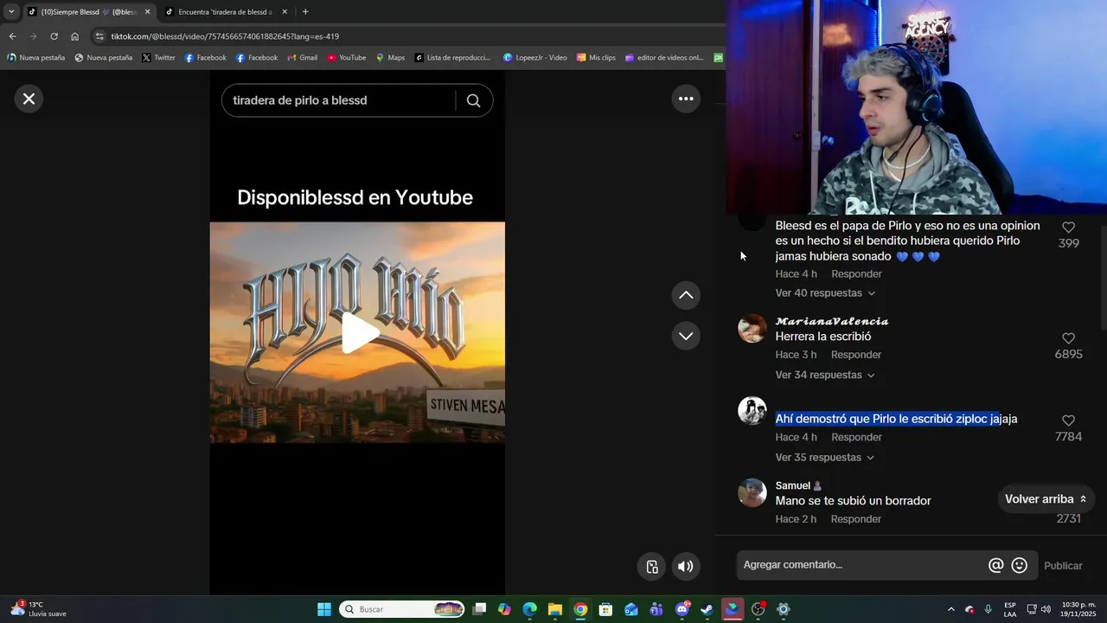Open the Chrome tab search dropdown
This screenshot has width=1107, height=623.
pos(11,12)
